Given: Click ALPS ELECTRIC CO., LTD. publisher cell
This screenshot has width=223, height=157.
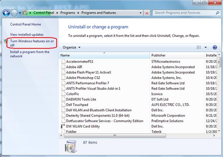Looking at the screenshot, I should (x=171, y=105).
